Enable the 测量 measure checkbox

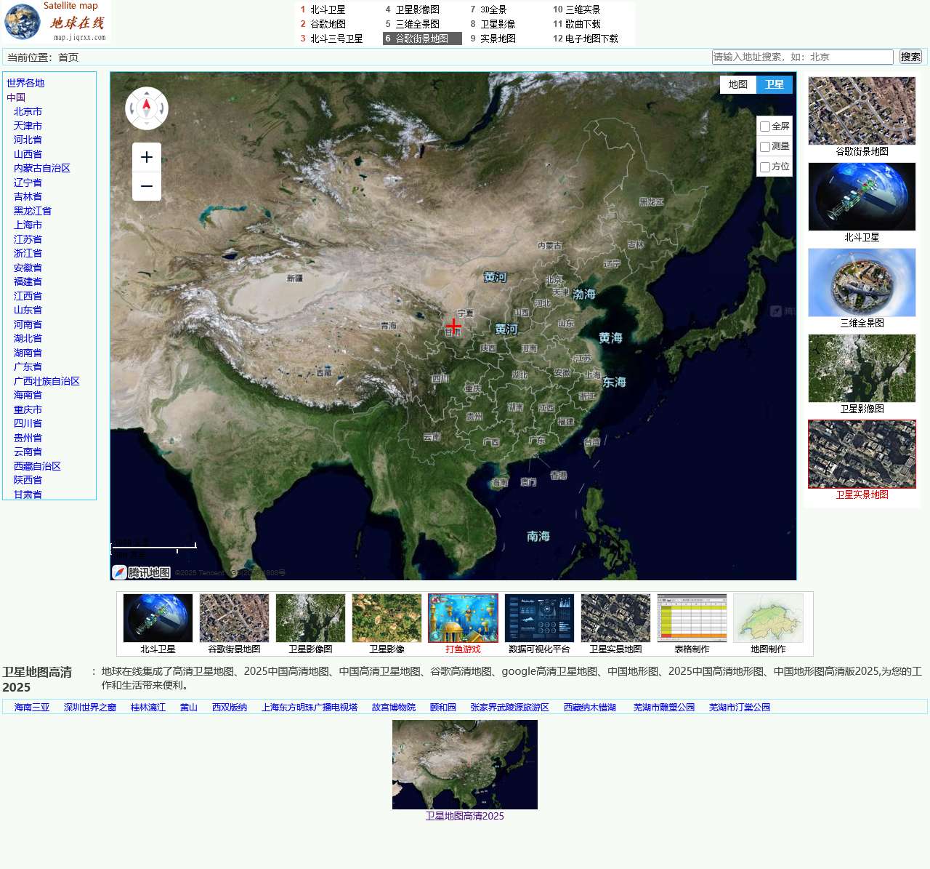[764, 146]
